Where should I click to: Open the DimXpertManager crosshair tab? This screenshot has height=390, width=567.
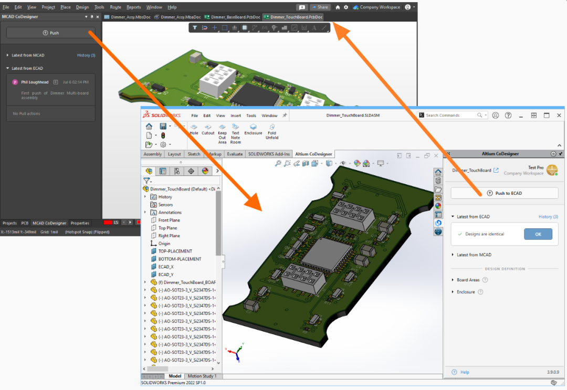tap(191, 171)
